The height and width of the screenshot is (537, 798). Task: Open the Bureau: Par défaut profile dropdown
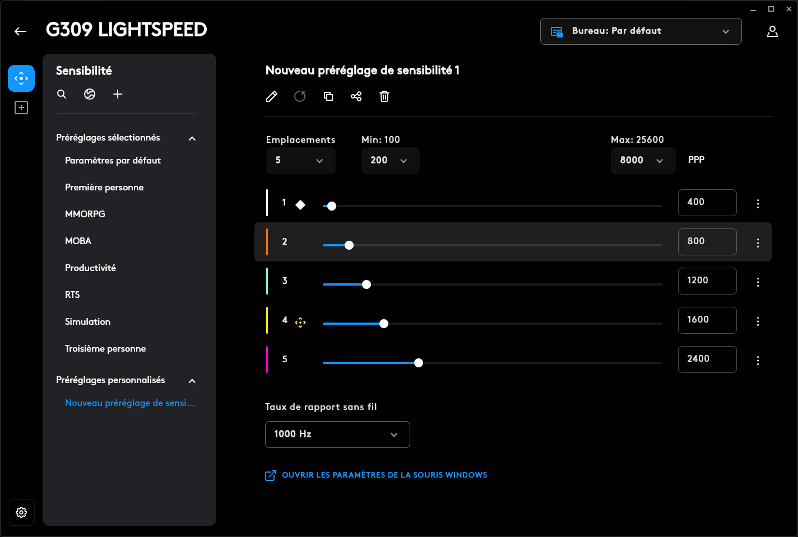tap(641, 31)
